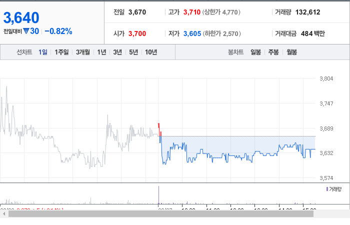
Task: Click the 시가 value 3,700
Action: 137,33
